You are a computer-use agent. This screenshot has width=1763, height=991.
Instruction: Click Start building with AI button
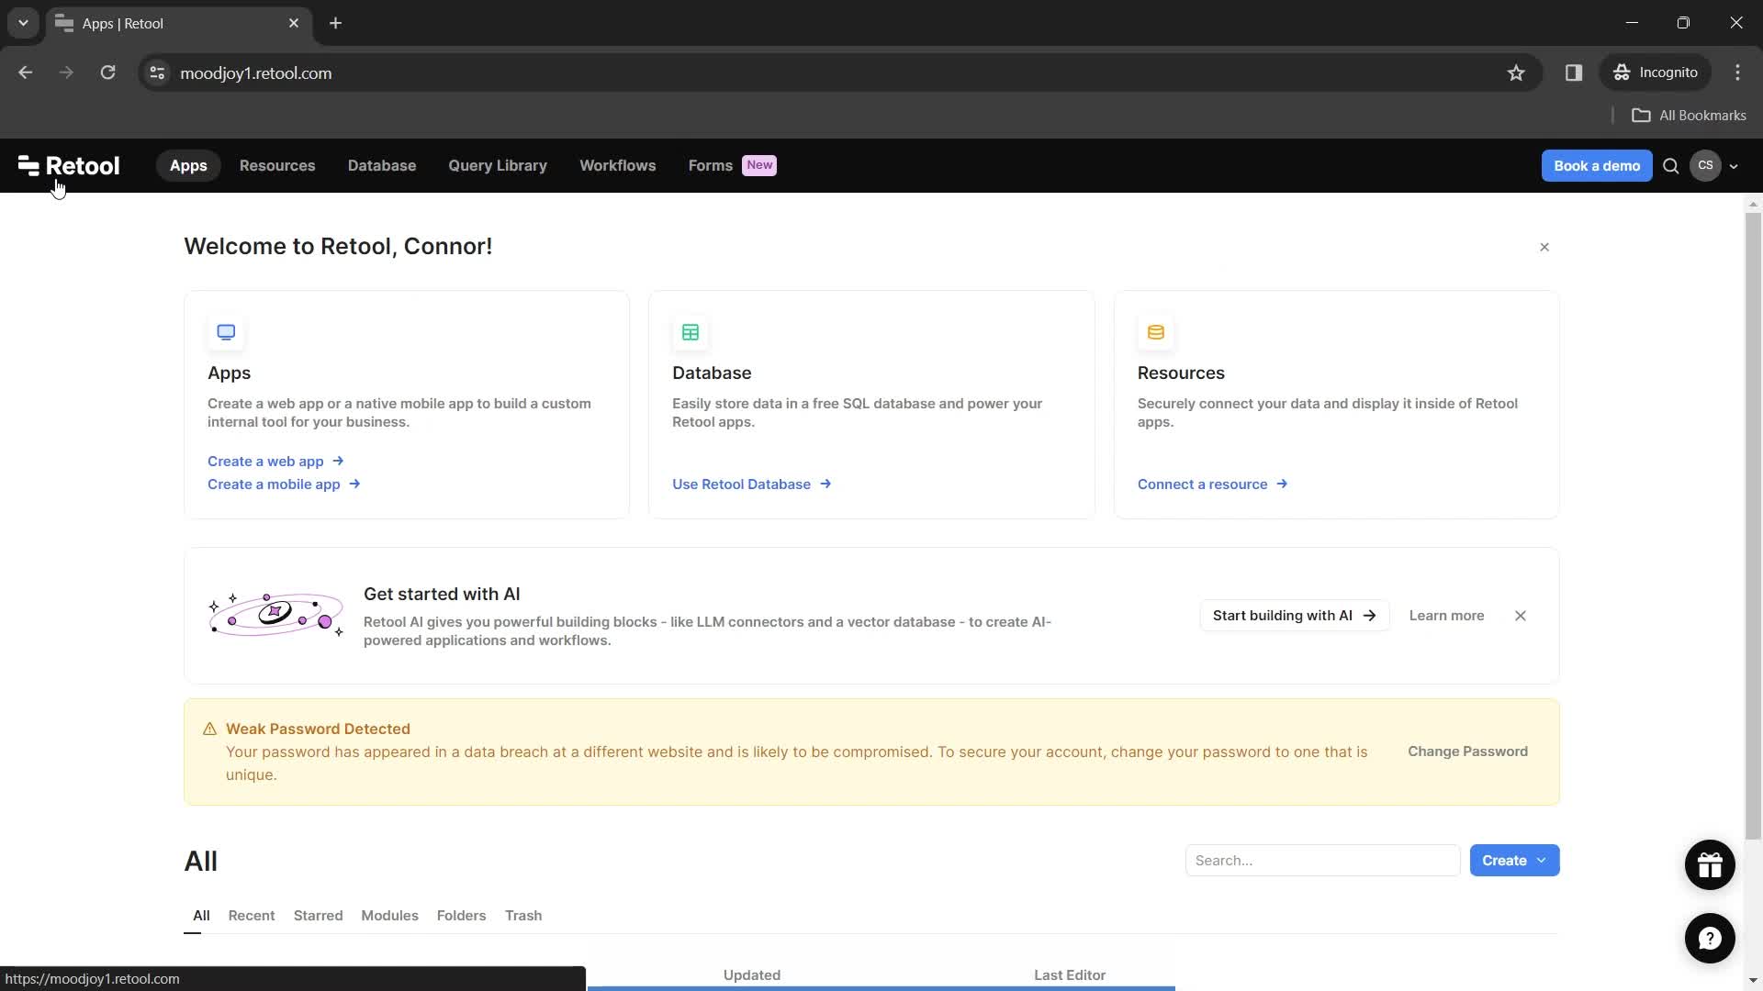[1293, 615]
